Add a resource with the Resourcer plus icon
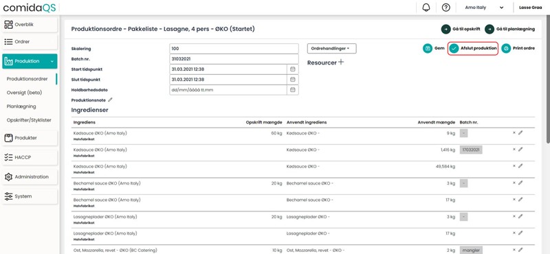This screenshot has height=254, width=550. [x=341, y=62]
